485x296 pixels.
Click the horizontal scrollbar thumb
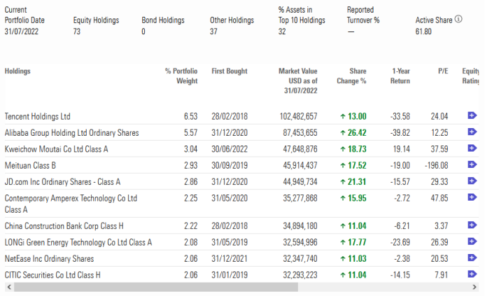[x=156, y=287]
